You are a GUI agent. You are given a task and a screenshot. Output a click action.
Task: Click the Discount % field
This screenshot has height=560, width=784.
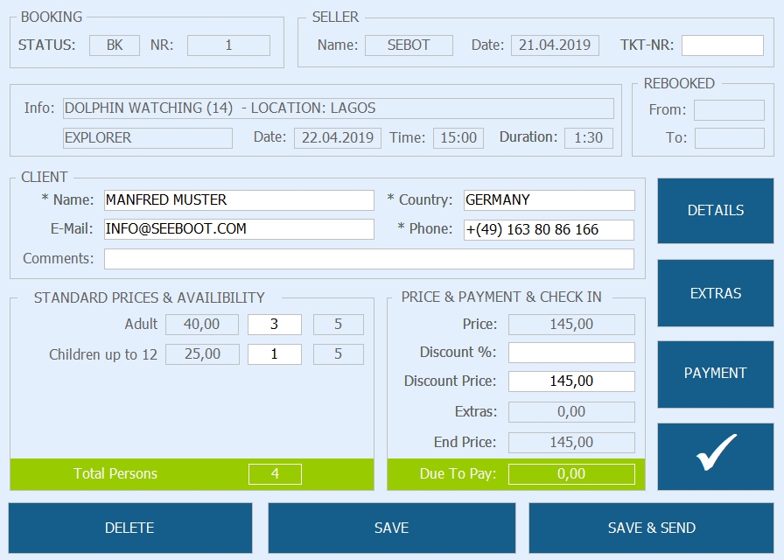[571, 353]
